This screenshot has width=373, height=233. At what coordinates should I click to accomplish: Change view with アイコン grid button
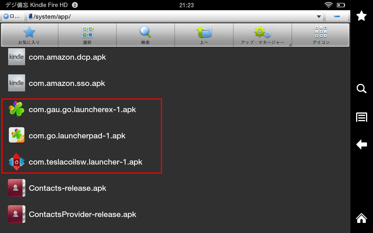tap(321, 35)
